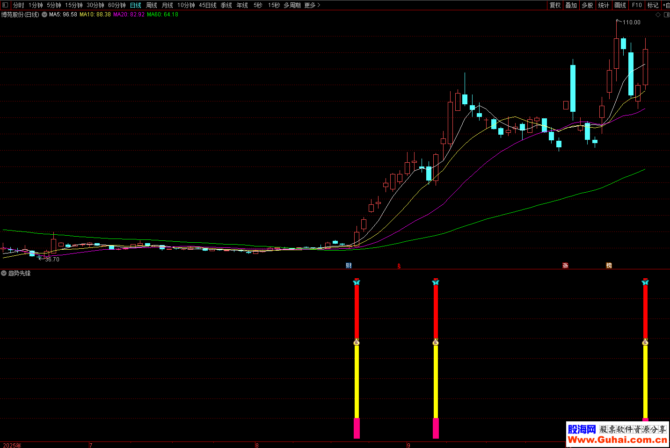Click the second middle money bag icon

pyautogui.click(x=436, y=342)
